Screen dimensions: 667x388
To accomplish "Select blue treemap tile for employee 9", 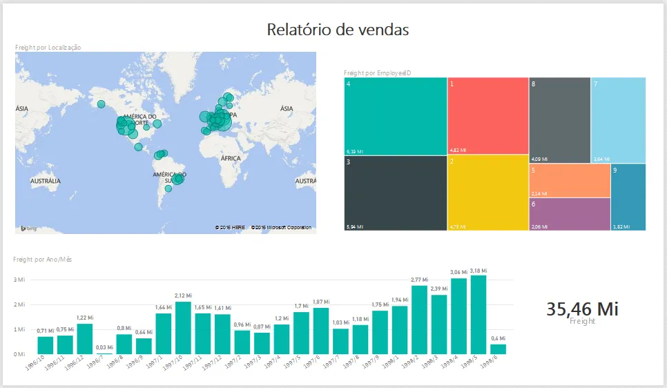I will (x=629, y=197).
